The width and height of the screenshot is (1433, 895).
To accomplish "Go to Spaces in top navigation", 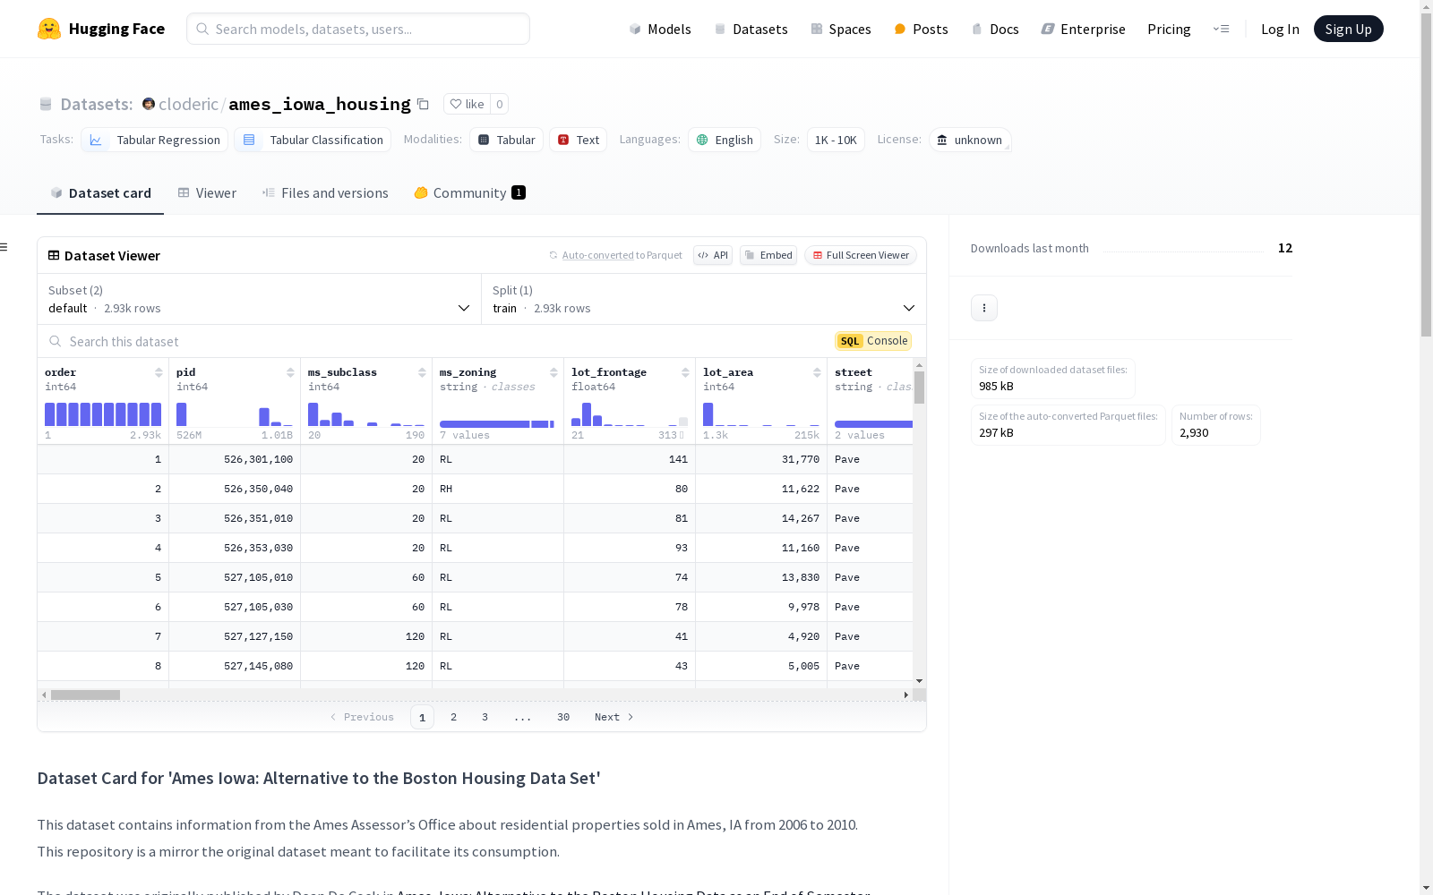I will 841,29.
